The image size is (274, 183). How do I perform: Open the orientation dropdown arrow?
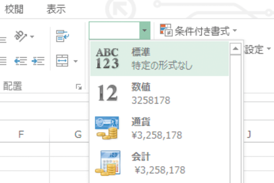32,37
